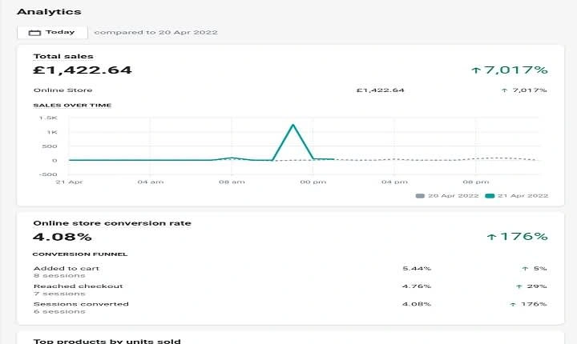Click the Online Store sales channel row
The height and width of the screenshot is (344, 577).
coord(290,90)
